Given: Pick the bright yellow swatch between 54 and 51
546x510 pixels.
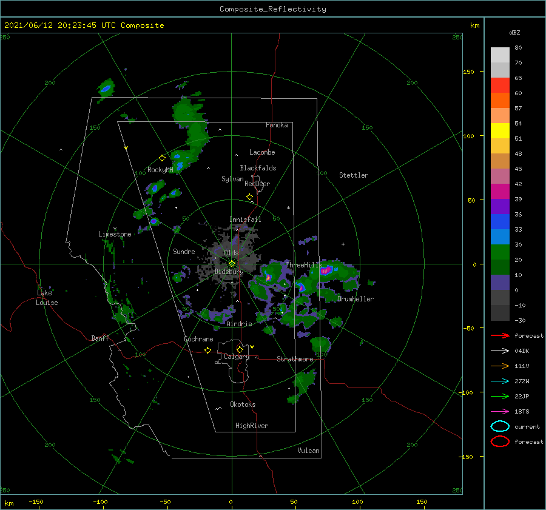Looking at the screenshot, I should point(500,131).
